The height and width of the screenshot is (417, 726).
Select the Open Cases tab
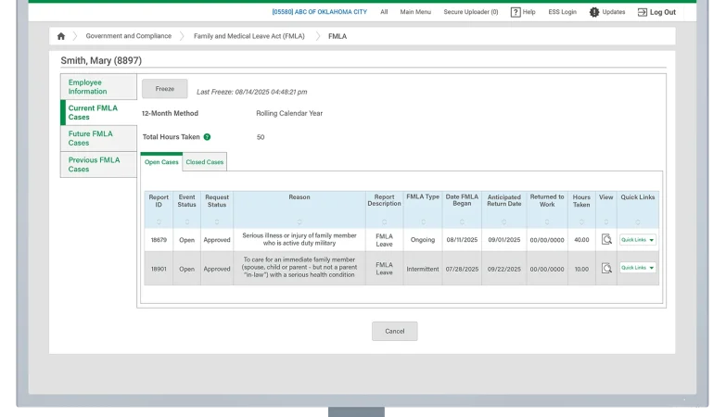pyautogui.click(x=161, y=162)
